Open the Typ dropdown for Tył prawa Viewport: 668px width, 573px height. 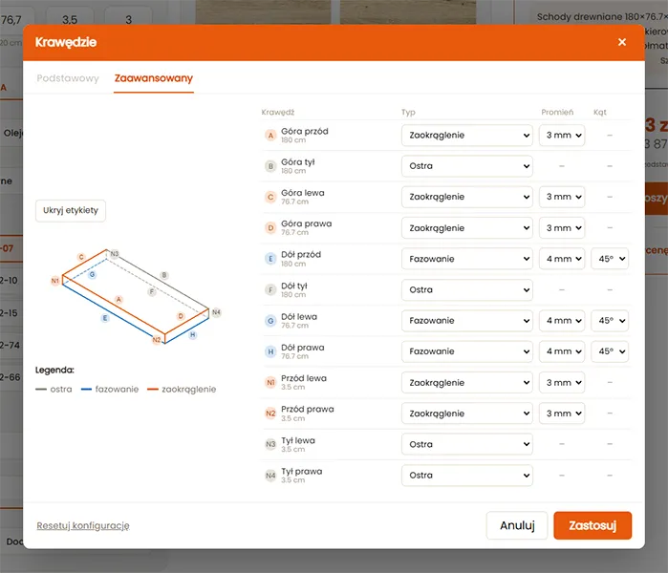click(467, 475)
